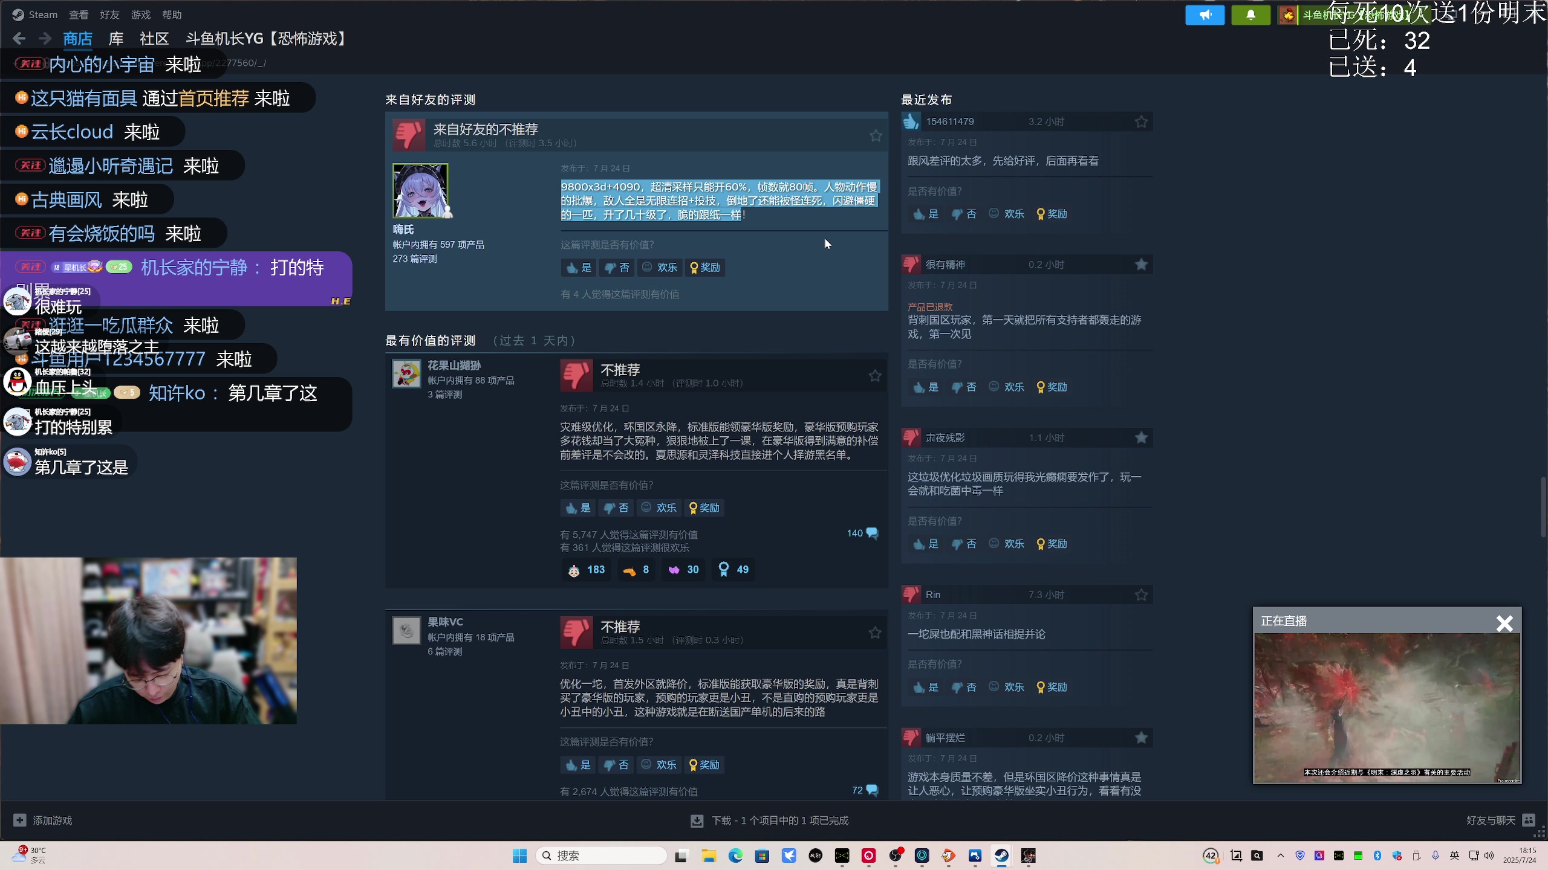Open 花果山獼猻's profile avatar
Viewport: 1548px width, 870px height.
tap(406, 373)
